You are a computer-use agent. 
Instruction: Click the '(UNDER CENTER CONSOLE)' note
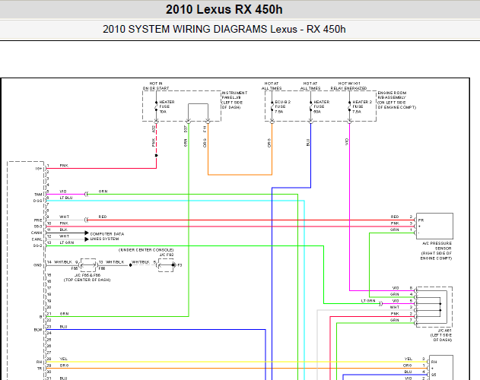(146, 250)
